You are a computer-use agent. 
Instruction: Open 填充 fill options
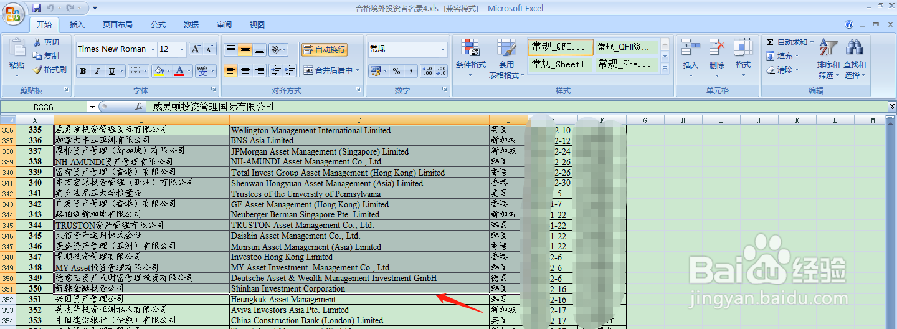[x=783, y=55]
